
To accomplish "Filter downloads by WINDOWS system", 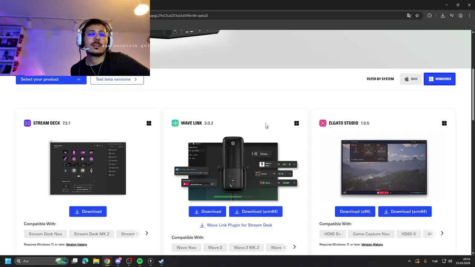I will [x=439, y=79].
